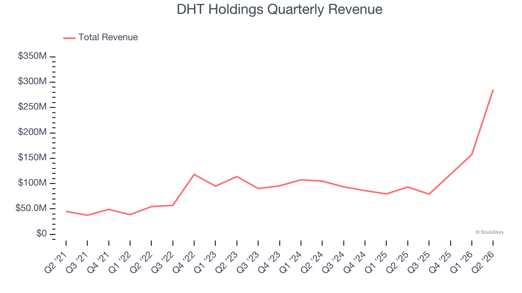The width and height of the screenshot is (522, 293).
Task: Click the red legend line swatch
Action: tap(69, 38)
